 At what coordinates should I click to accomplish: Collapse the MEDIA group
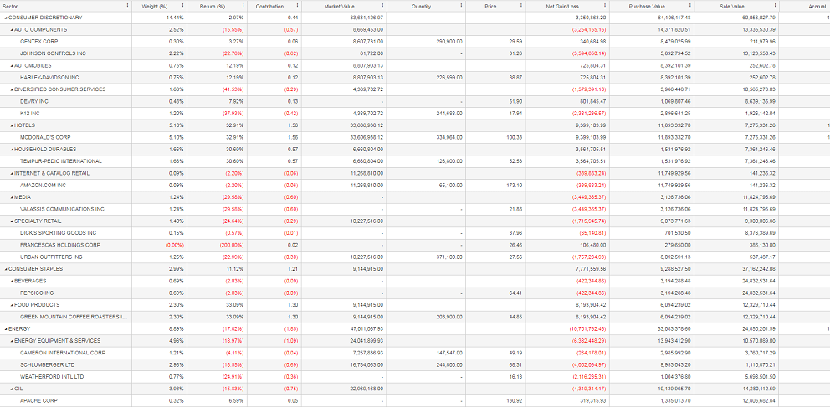tap(12, 198)
